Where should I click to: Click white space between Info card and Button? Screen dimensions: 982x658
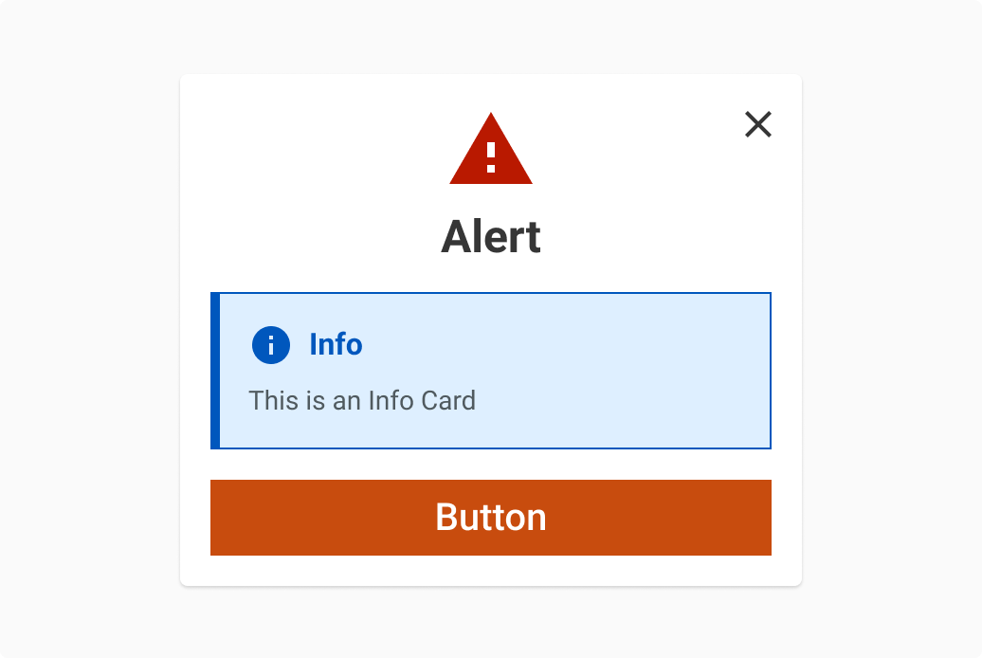(491, 465)
